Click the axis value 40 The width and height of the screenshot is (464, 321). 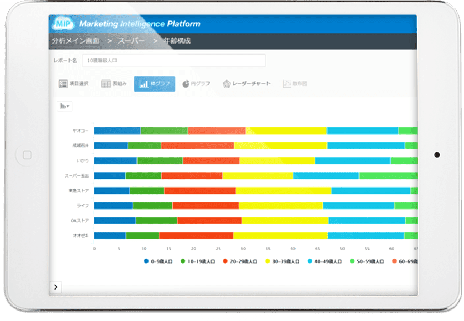coord(293,249)
